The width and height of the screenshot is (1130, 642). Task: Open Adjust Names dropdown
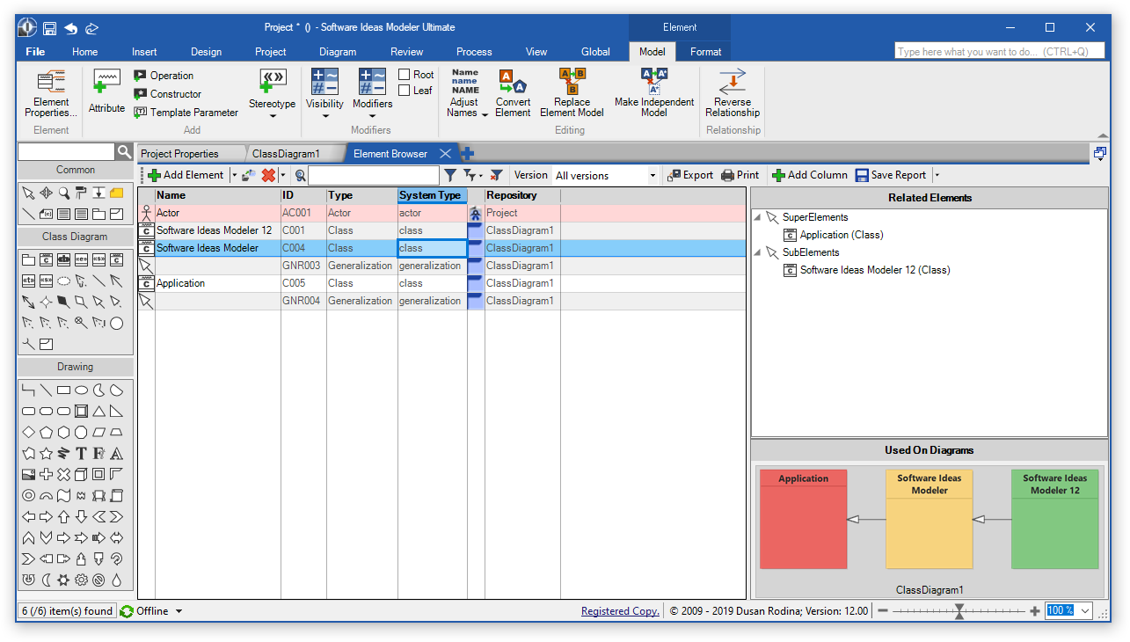463,94
